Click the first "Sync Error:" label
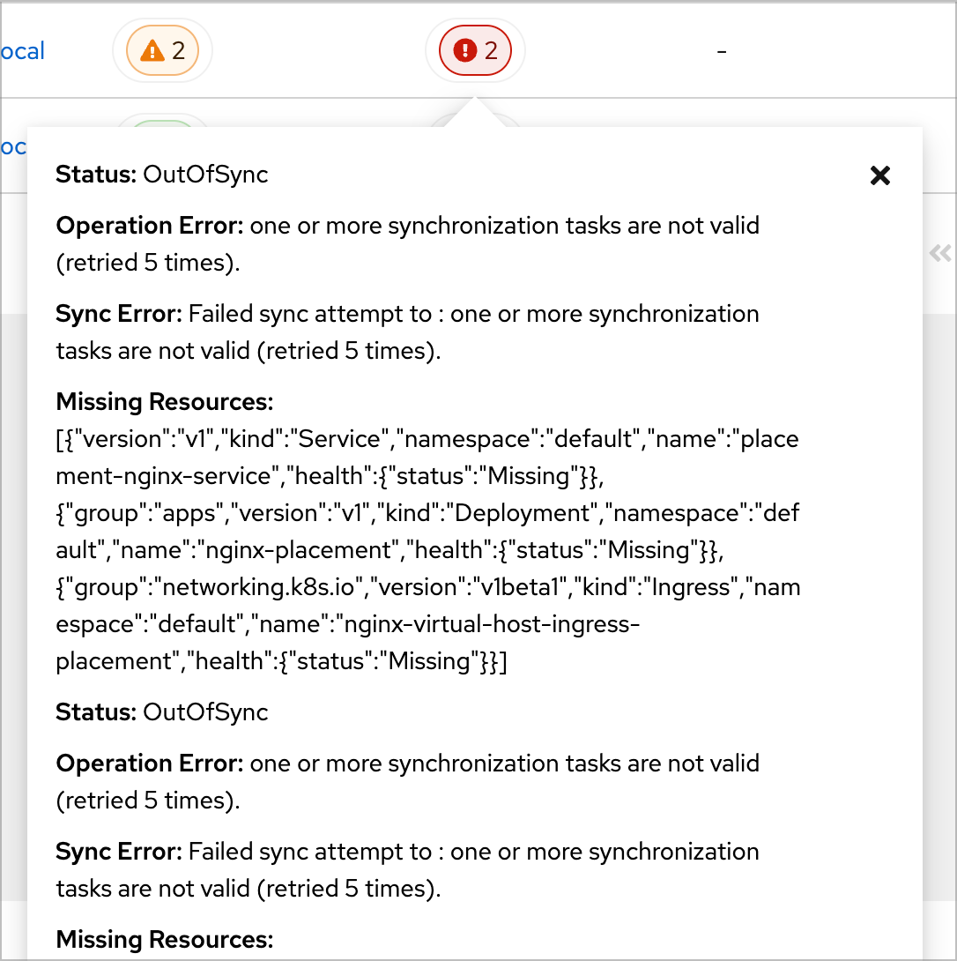The height and width of the screenshot is (961, 957). (x=118, y=314)
